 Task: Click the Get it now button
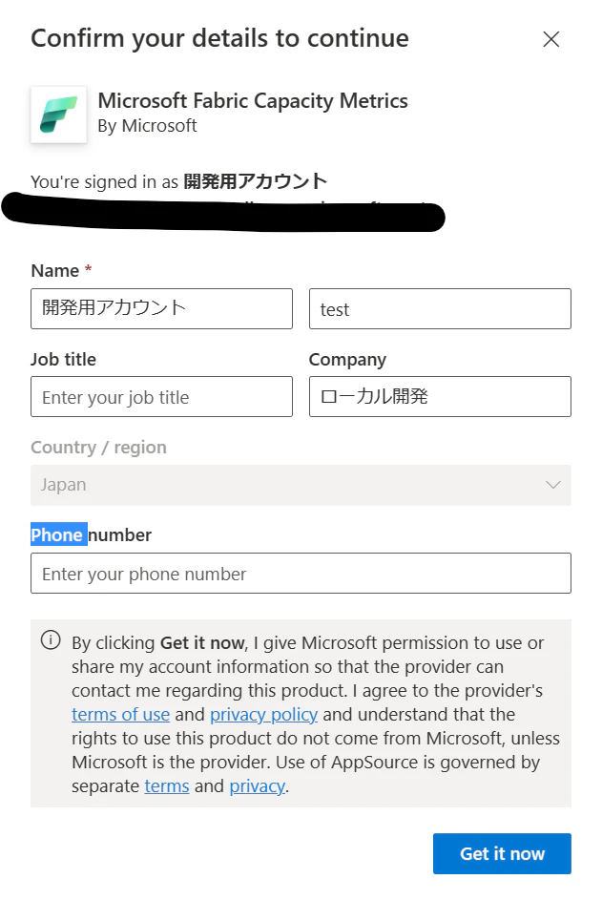pyautogui.click(x=502, y=853)
